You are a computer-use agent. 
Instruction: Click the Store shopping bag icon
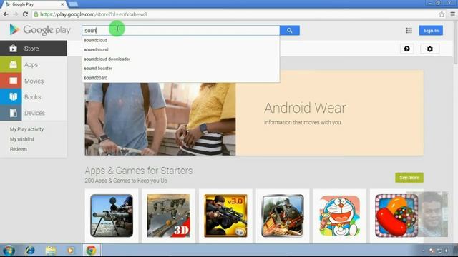coord(13,49)
